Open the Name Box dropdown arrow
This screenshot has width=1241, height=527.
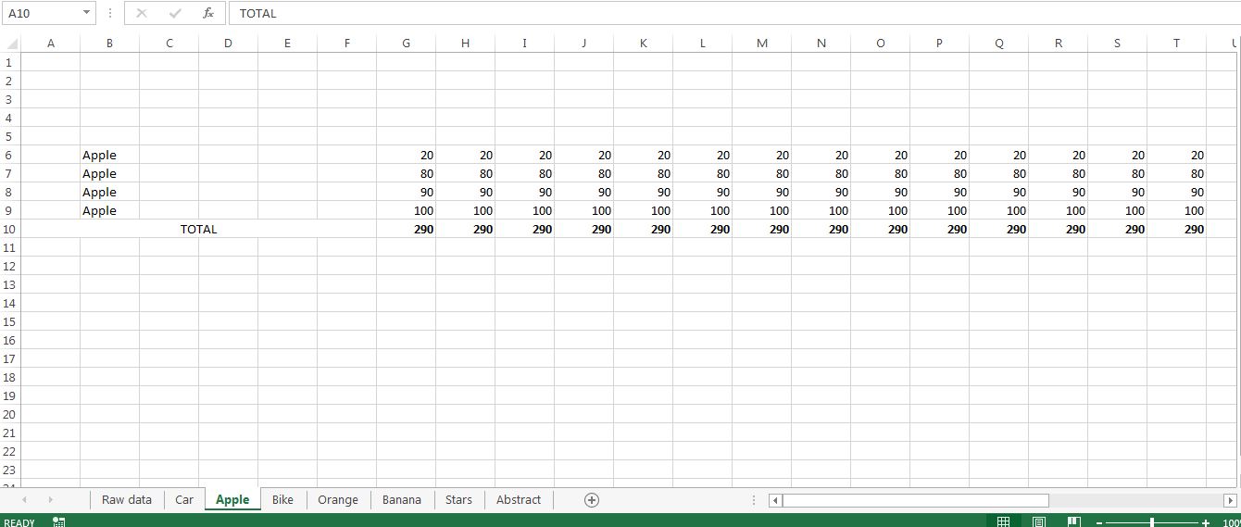pyautogui.click(x=86, y=13)
